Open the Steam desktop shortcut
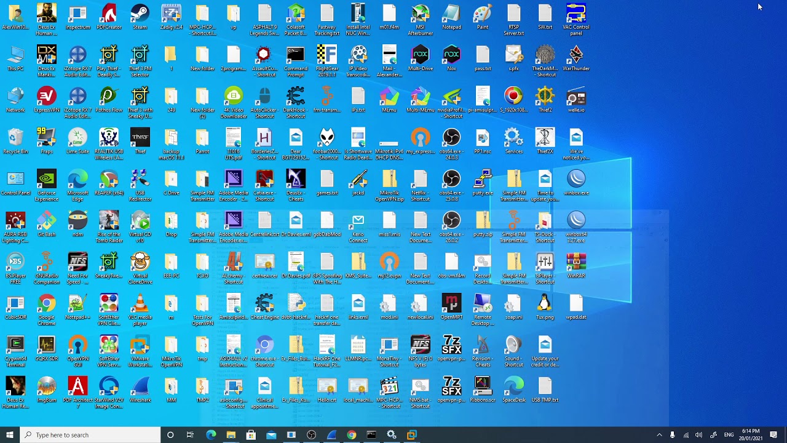This screenshot has height=443, width=787. tap(140, 17)
